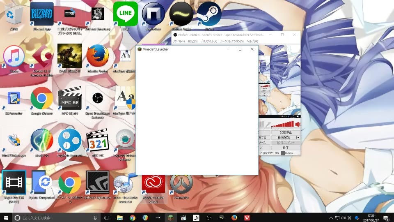This screenshot has height=222, width=394.
Task: Click the Open Broadcaster Software desktop shortcut
Action: point(98,103)
